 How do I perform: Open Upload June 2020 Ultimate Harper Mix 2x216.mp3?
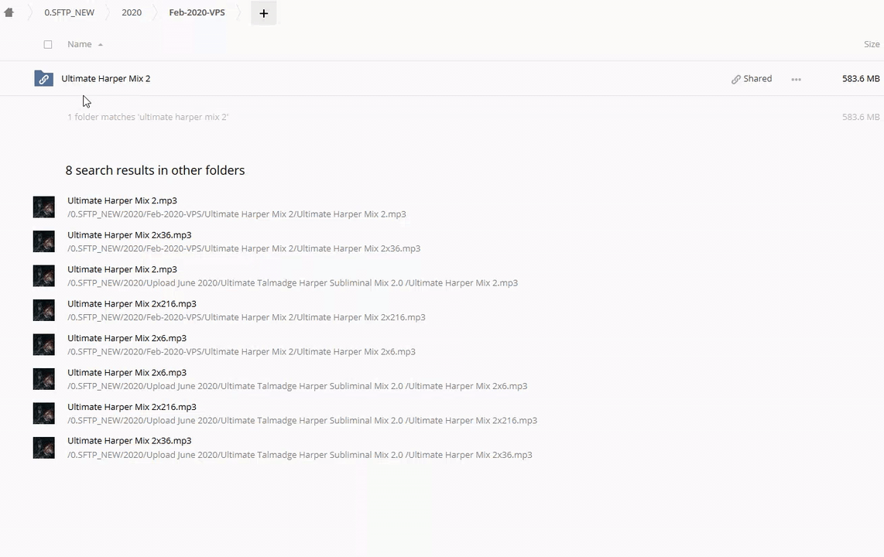[x=132, y=407]
